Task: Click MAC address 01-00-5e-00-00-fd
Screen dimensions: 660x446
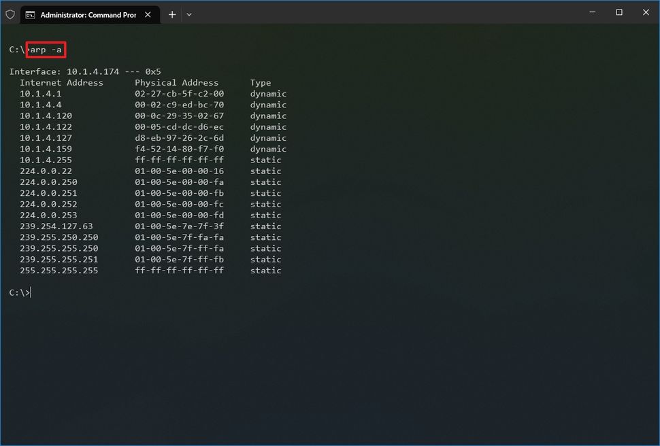Action: (x=180, y=215)
